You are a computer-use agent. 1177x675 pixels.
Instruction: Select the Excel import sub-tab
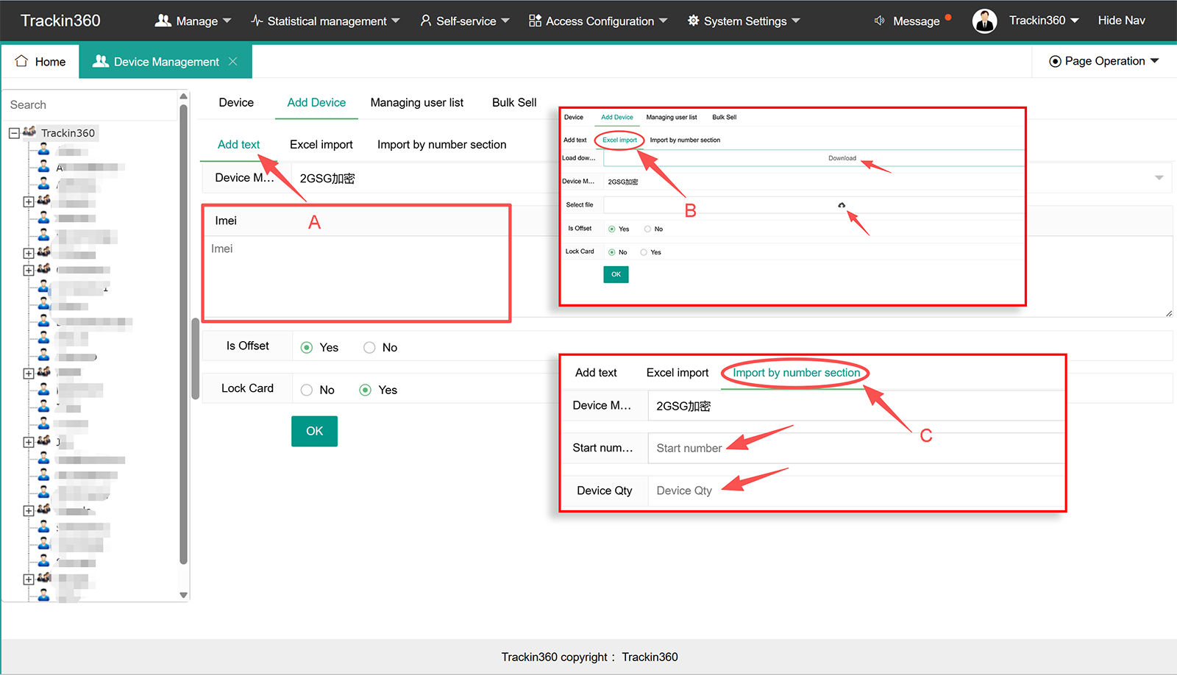point(321,145)
